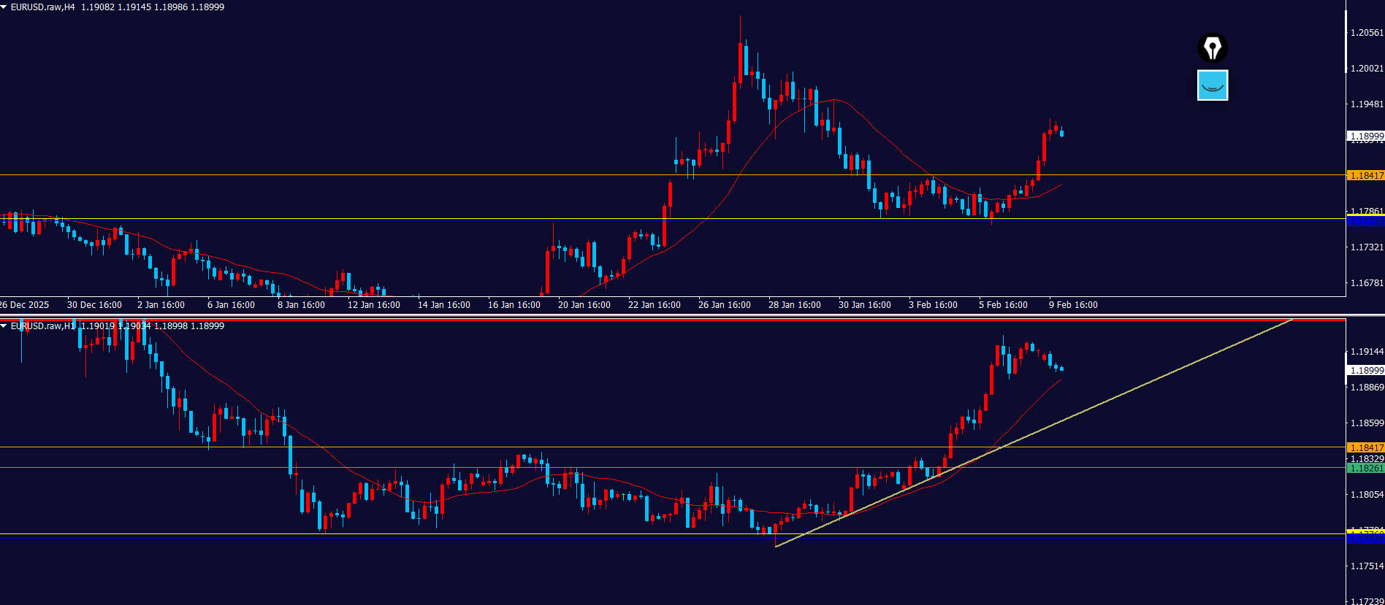Click the EURUSD.raw,H1 chart title text
The image size is (1385, 605).
click(x=42, y=326)
